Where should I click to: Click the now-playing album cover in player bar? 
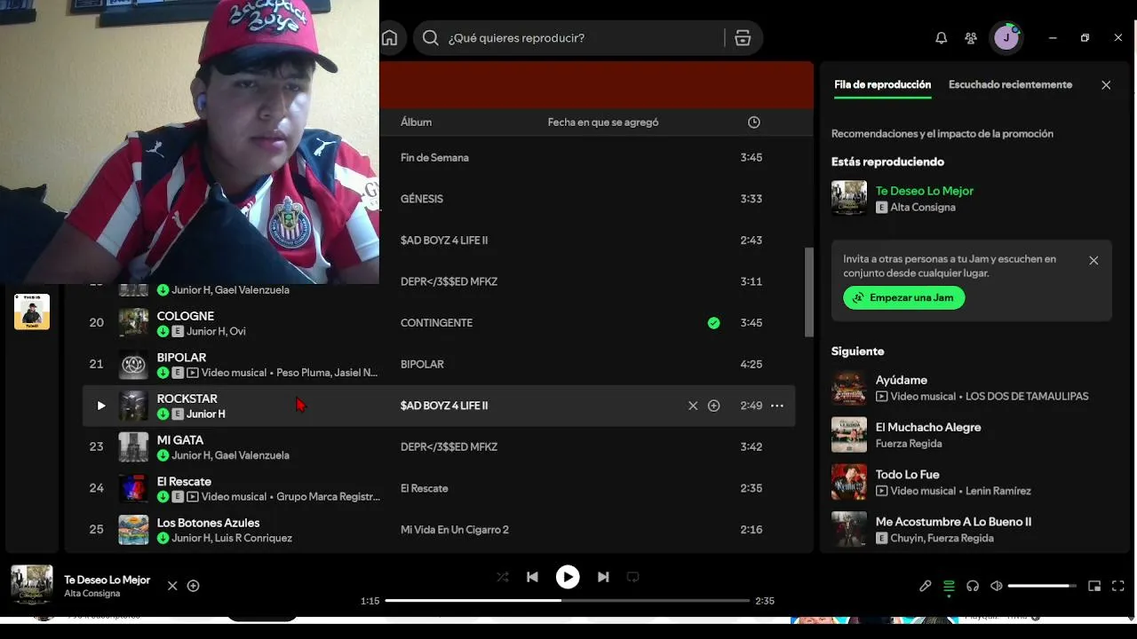tap(32, 586)
